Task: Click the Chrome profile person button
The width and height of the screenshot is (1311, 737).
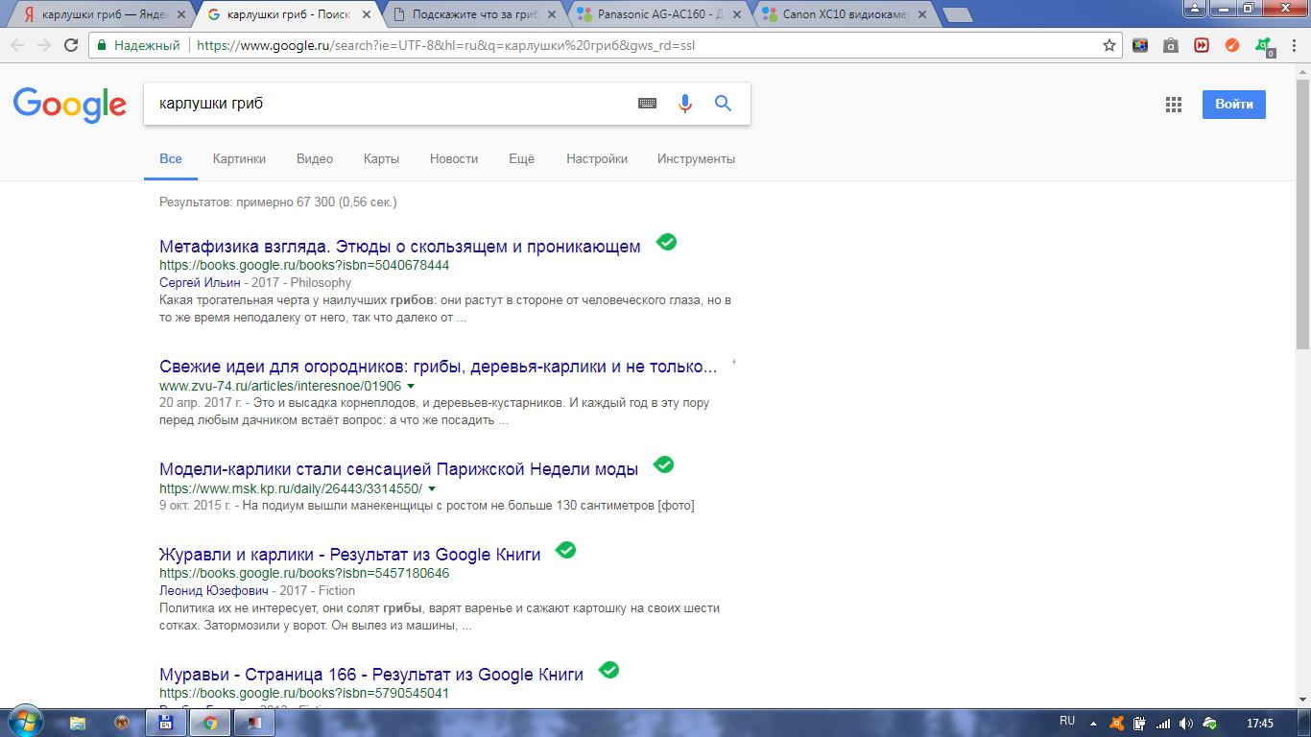Action: [1194, 8]
